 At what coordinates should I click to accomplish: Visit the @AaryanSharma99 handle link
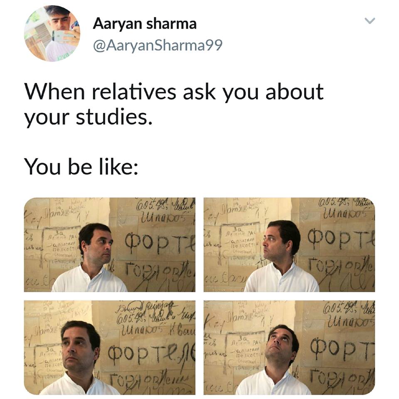[158, 46]
